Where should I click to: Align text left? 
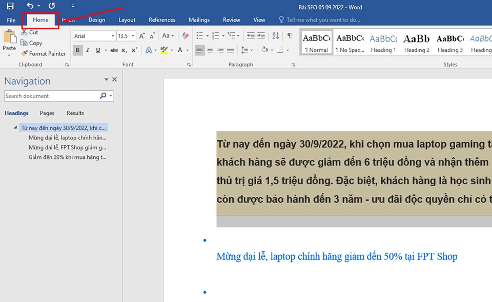tap(199, 50)
